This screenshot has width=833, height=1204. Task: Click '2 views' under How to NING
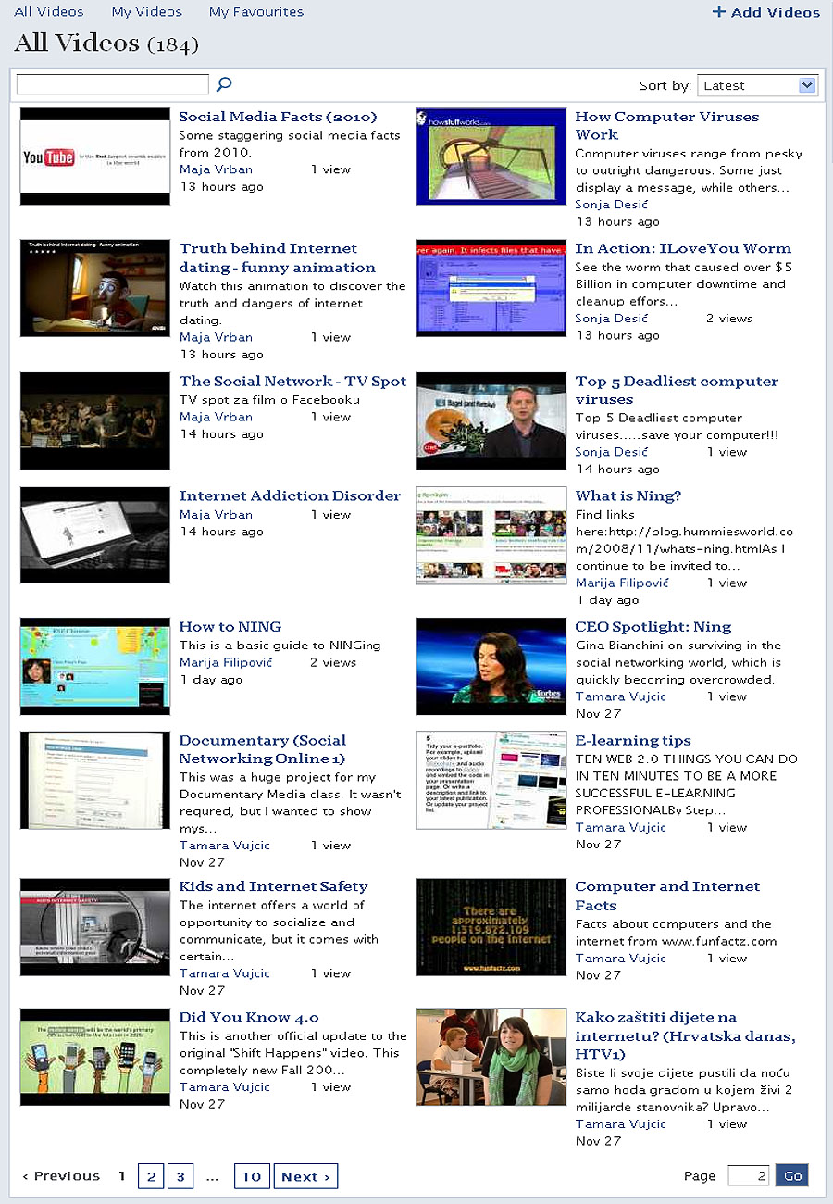pos(333,662)
